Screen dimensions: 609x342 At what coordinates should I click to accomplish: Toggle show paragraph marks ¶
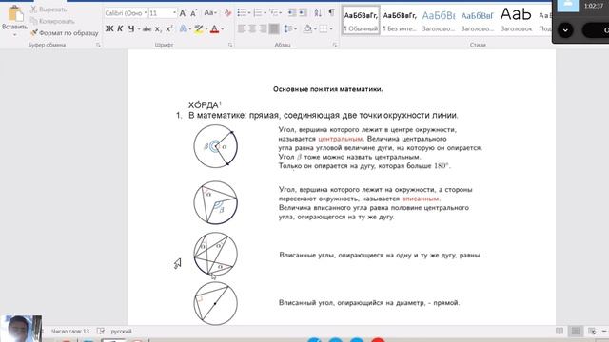(331, 12)
